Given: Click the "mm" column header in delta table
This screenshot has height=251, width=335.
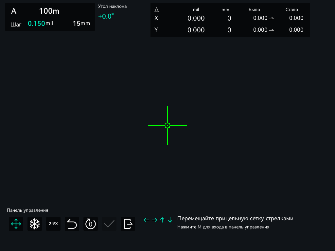Looking at the screenshot, I should [x=225, y=10].
